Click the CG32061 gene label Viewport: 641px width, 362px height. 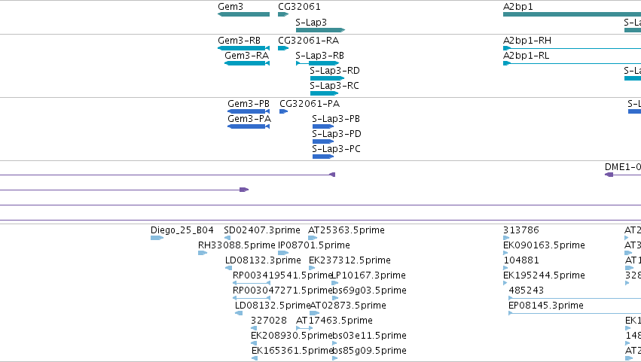(x=299, y=7)
